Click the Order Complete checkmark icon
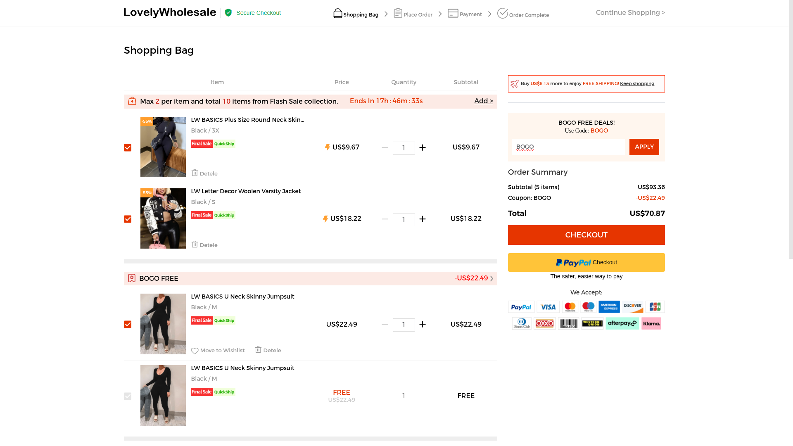 coord(502,13)
